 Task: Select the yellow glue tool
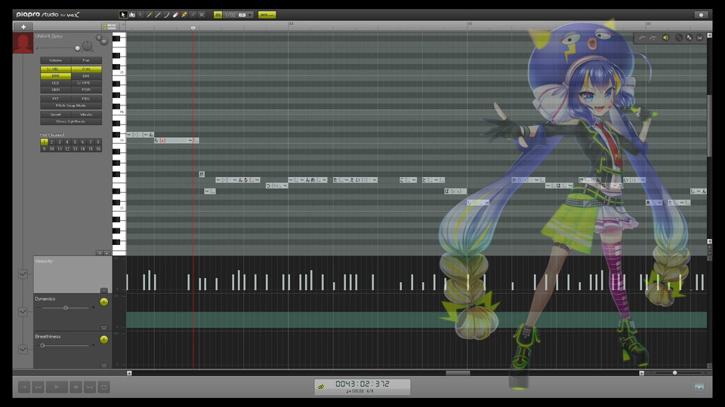coord(184,15)
